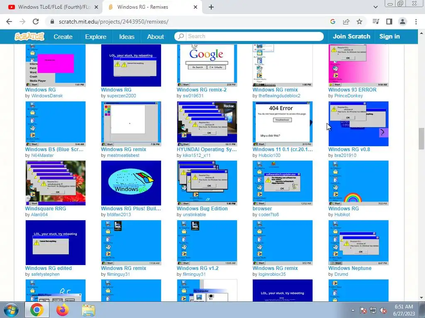Open the tab search dropdown chevron
This screenshot has width=425, height=318.
pos(375,7)
